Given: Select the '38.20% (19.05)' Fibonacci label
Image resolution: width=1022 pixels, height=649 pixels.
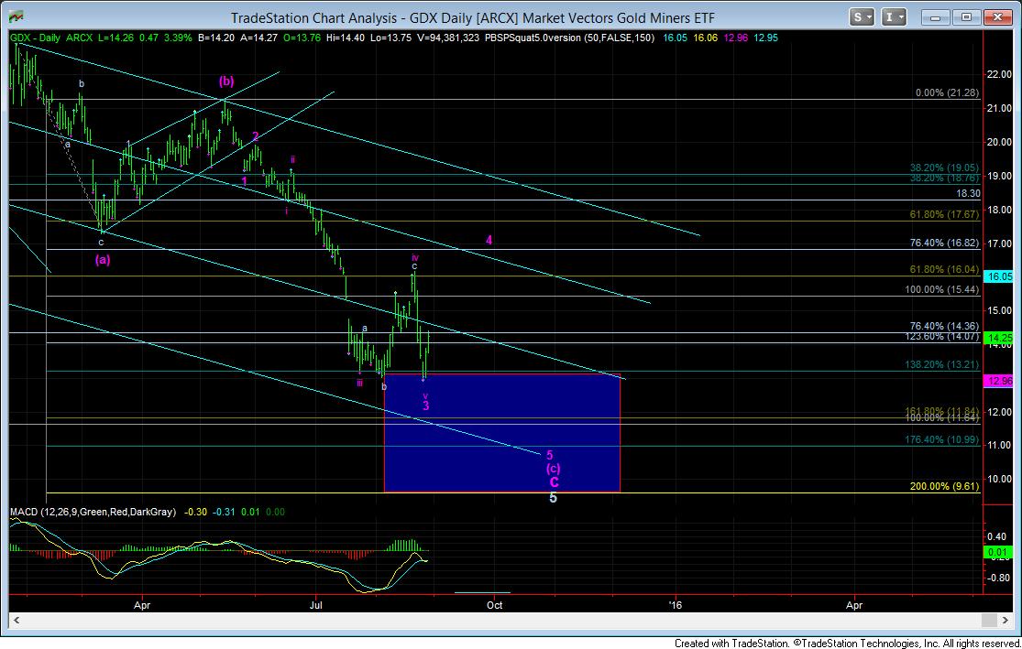Looking at the screenshot, I should 944,168.
